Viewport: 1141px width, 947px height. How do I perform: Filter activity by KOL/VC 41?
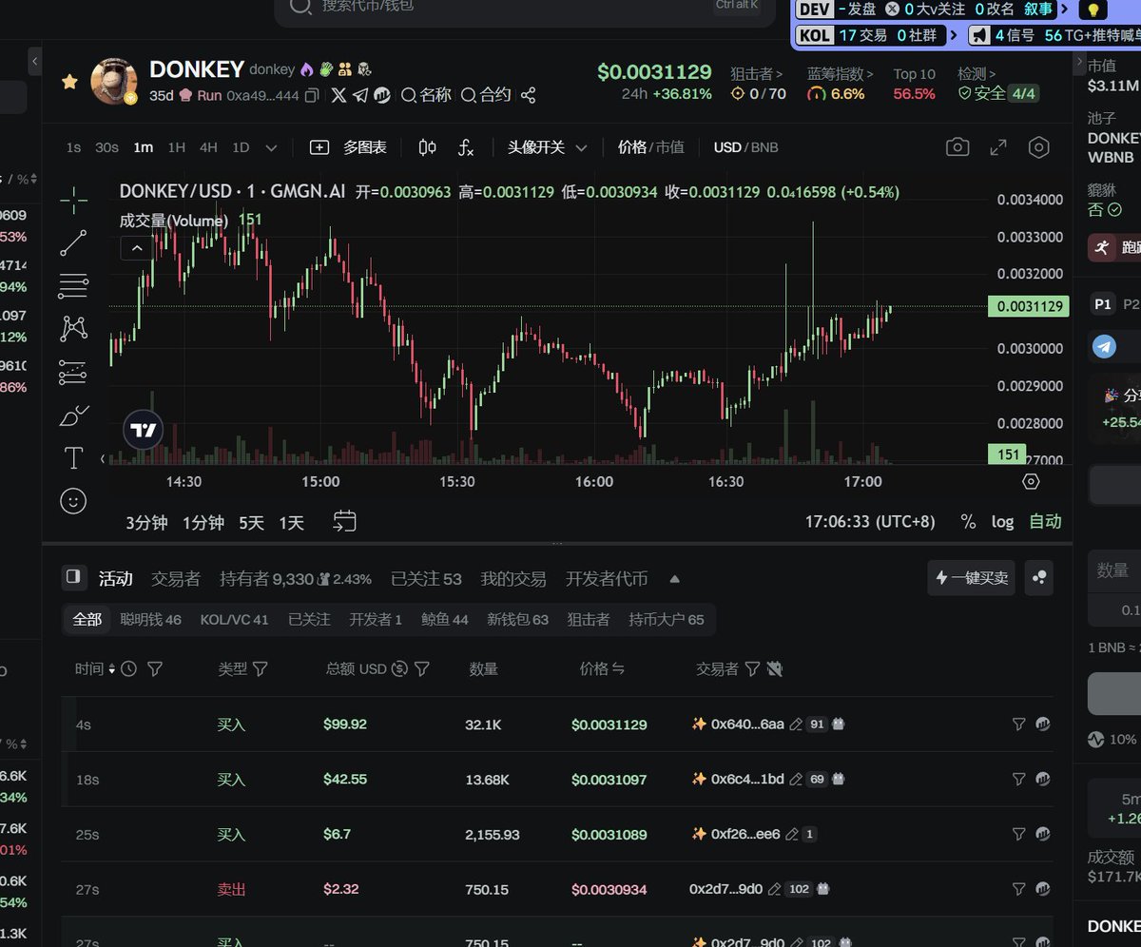234,619
